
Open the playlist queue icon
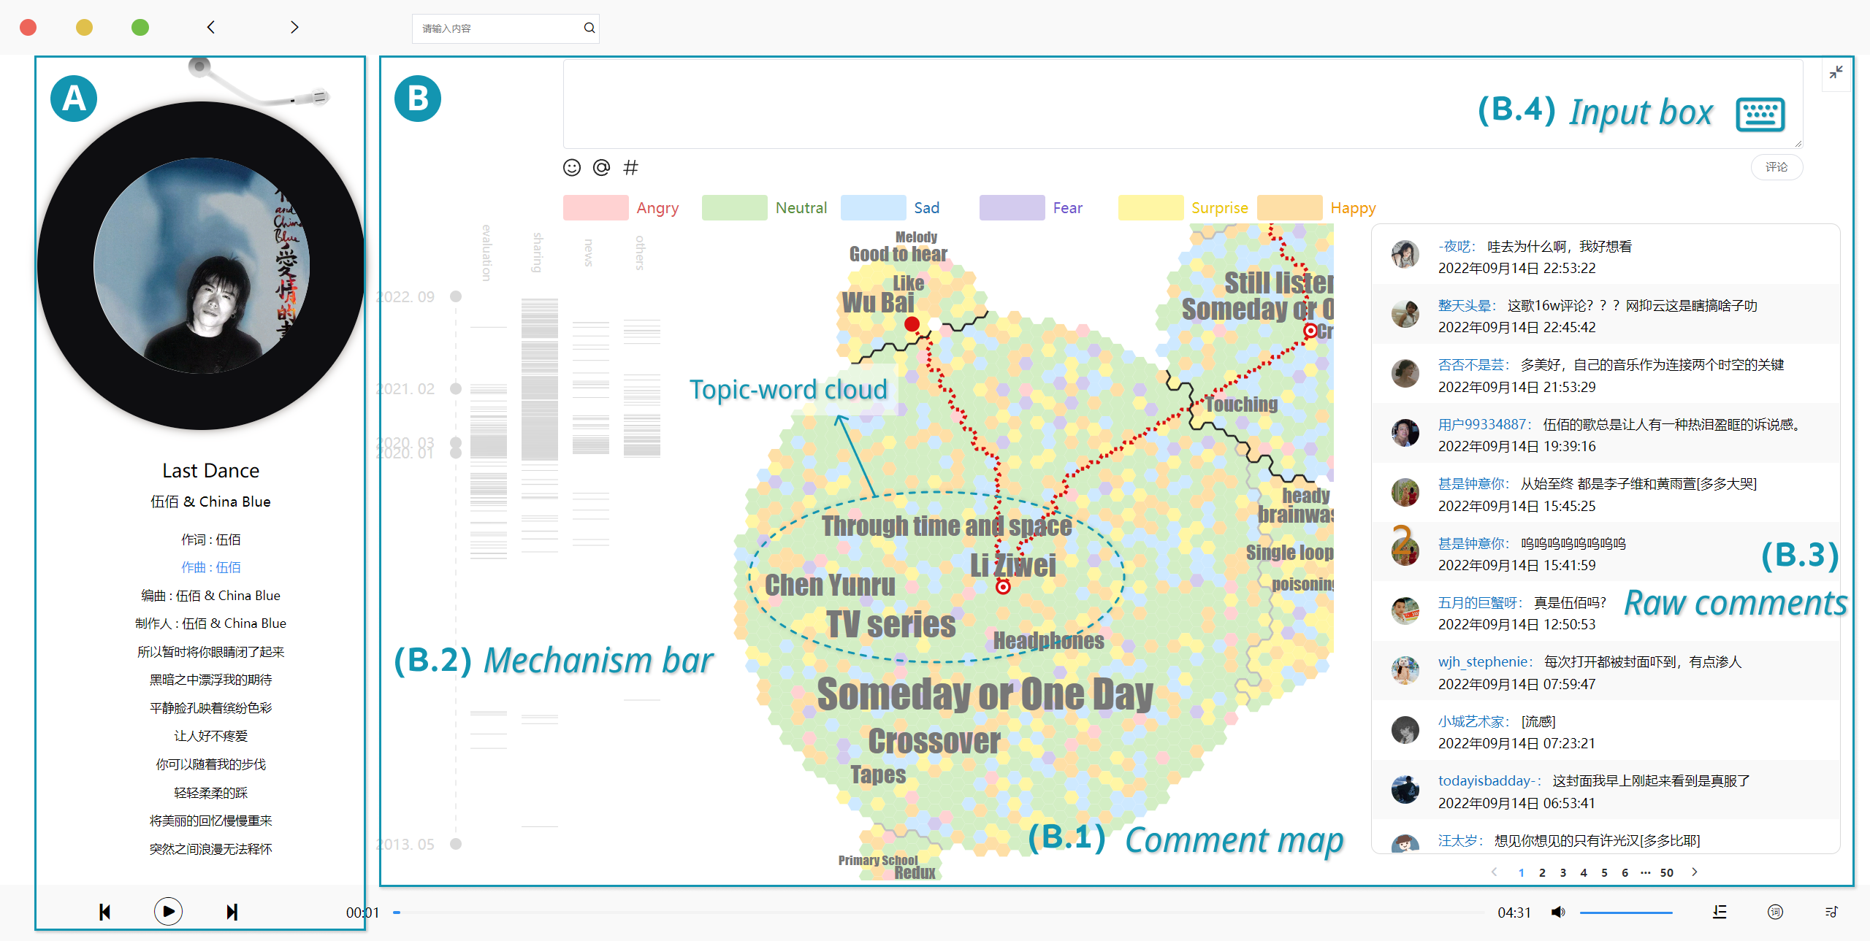click(x=1831, y=912)
